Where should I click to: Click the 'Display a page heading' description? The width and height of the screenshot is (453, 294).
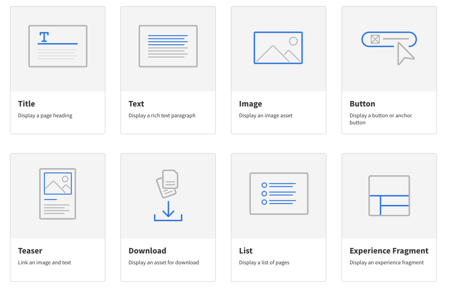click(x=45, y=115)
